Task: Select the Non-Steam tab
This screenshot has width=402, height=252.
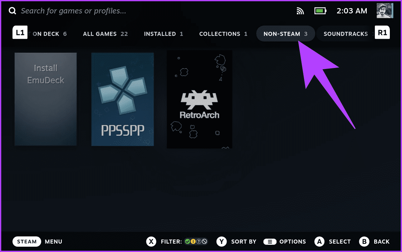Action: 286,34
